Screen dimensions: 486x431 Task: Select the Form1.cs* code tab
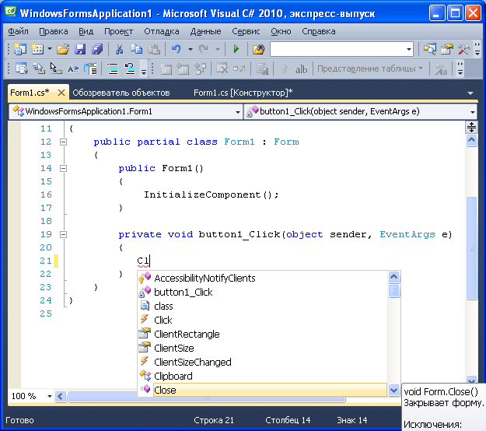(30, 93)
